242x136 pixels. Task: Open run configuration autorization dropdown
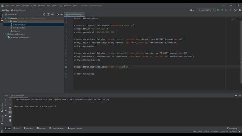(206, 10)
